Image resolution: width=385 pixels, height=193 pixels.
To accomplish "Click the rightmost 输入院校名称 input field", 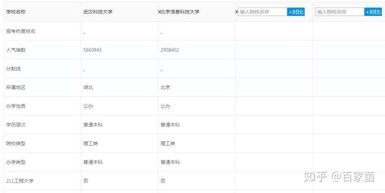I will pyautogui.click(x=340, y=12).
